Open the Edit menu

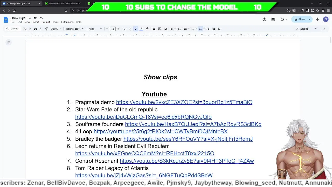point(19,22)
